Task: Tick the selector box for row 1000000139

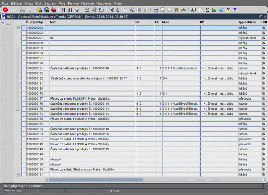Action: pyautogui.click(x=23, y=159)
